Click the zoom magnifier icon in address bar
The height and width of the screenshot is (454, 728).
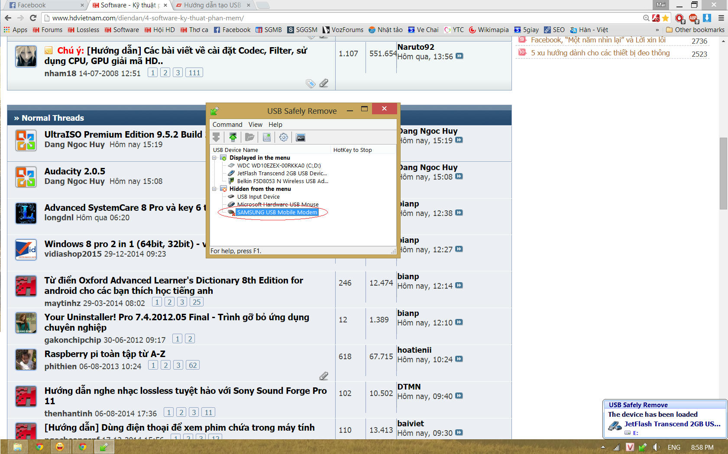[646, 18]
